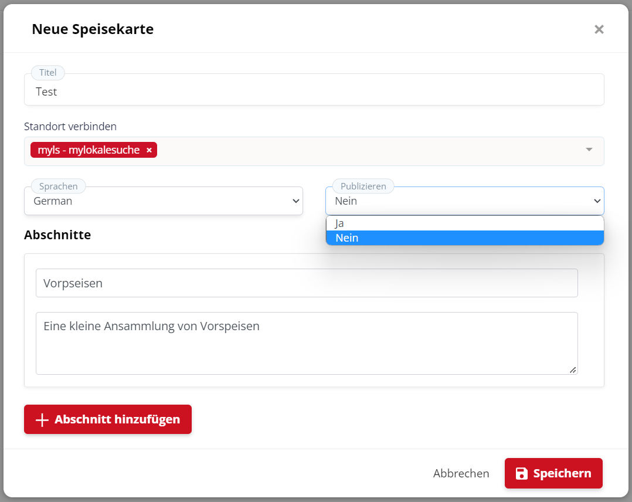Click the floppy disk icon in Speichern
Image resolution: width=632 pixels, height=502 pixels.
point(521,474)
